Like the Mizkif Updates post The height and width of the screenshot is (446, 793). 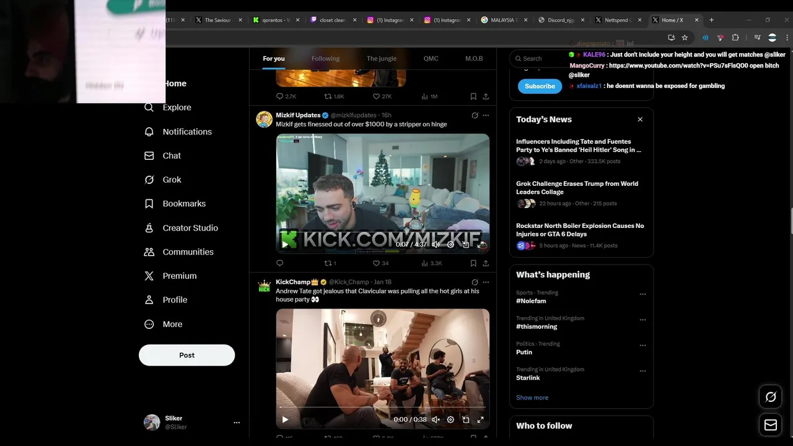(380, 263)
